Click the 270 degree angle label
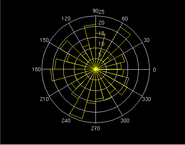 point(95,128)
